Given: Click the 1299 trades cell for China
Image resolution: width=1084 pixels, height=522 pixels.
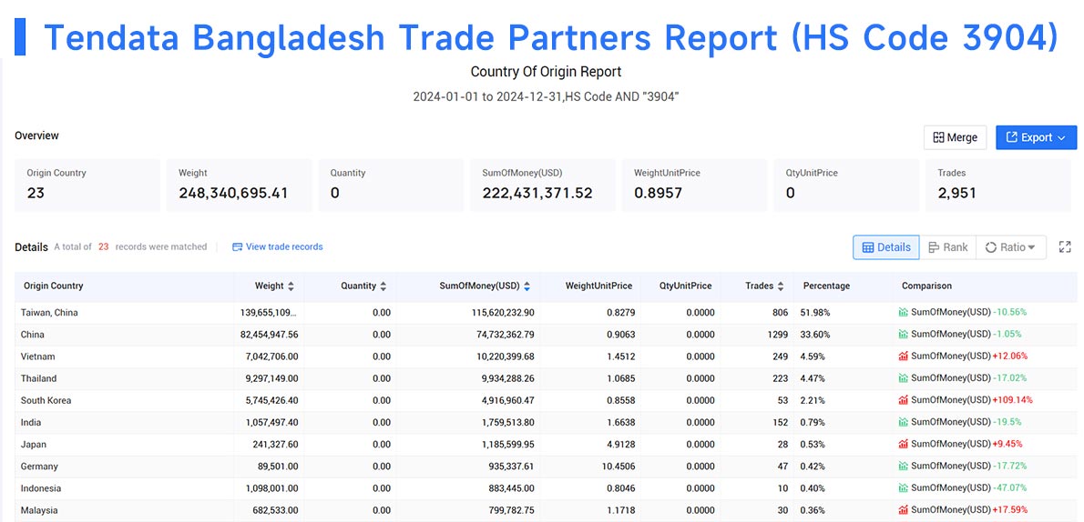Looking at the screenshot, I should (x=777, y=334).
